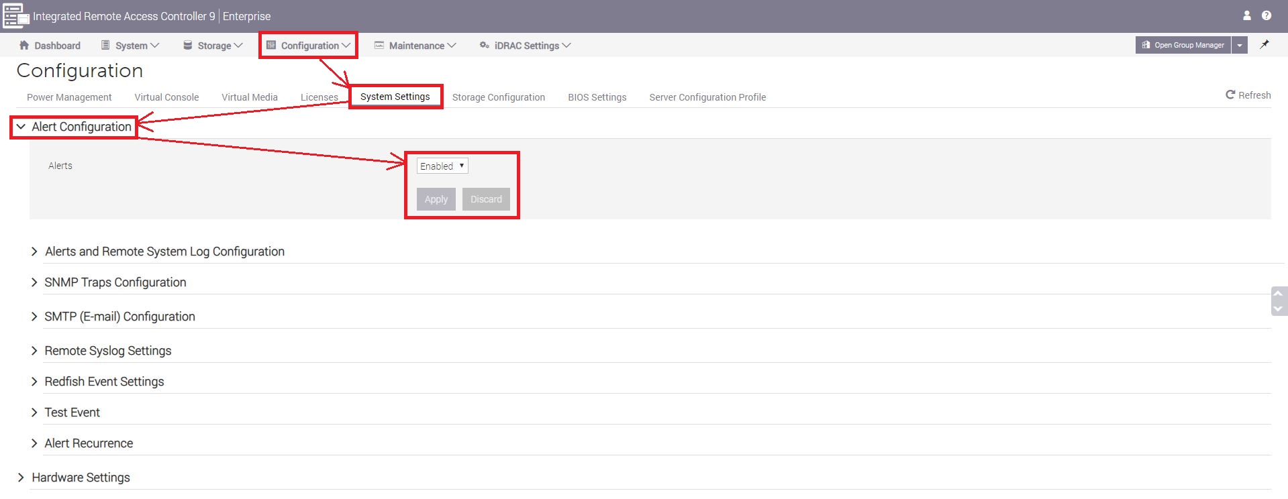Switch to the Virtual Media tab
Image resolution: width=1288 pixels, height=499 pixels.
point(250,97)
